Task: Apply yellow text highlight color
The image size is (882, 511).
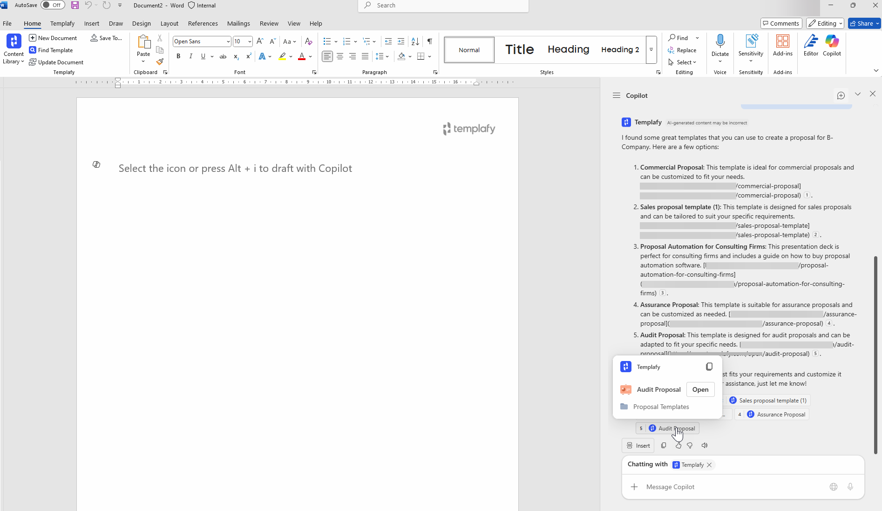Action: (x=282, y=56)
